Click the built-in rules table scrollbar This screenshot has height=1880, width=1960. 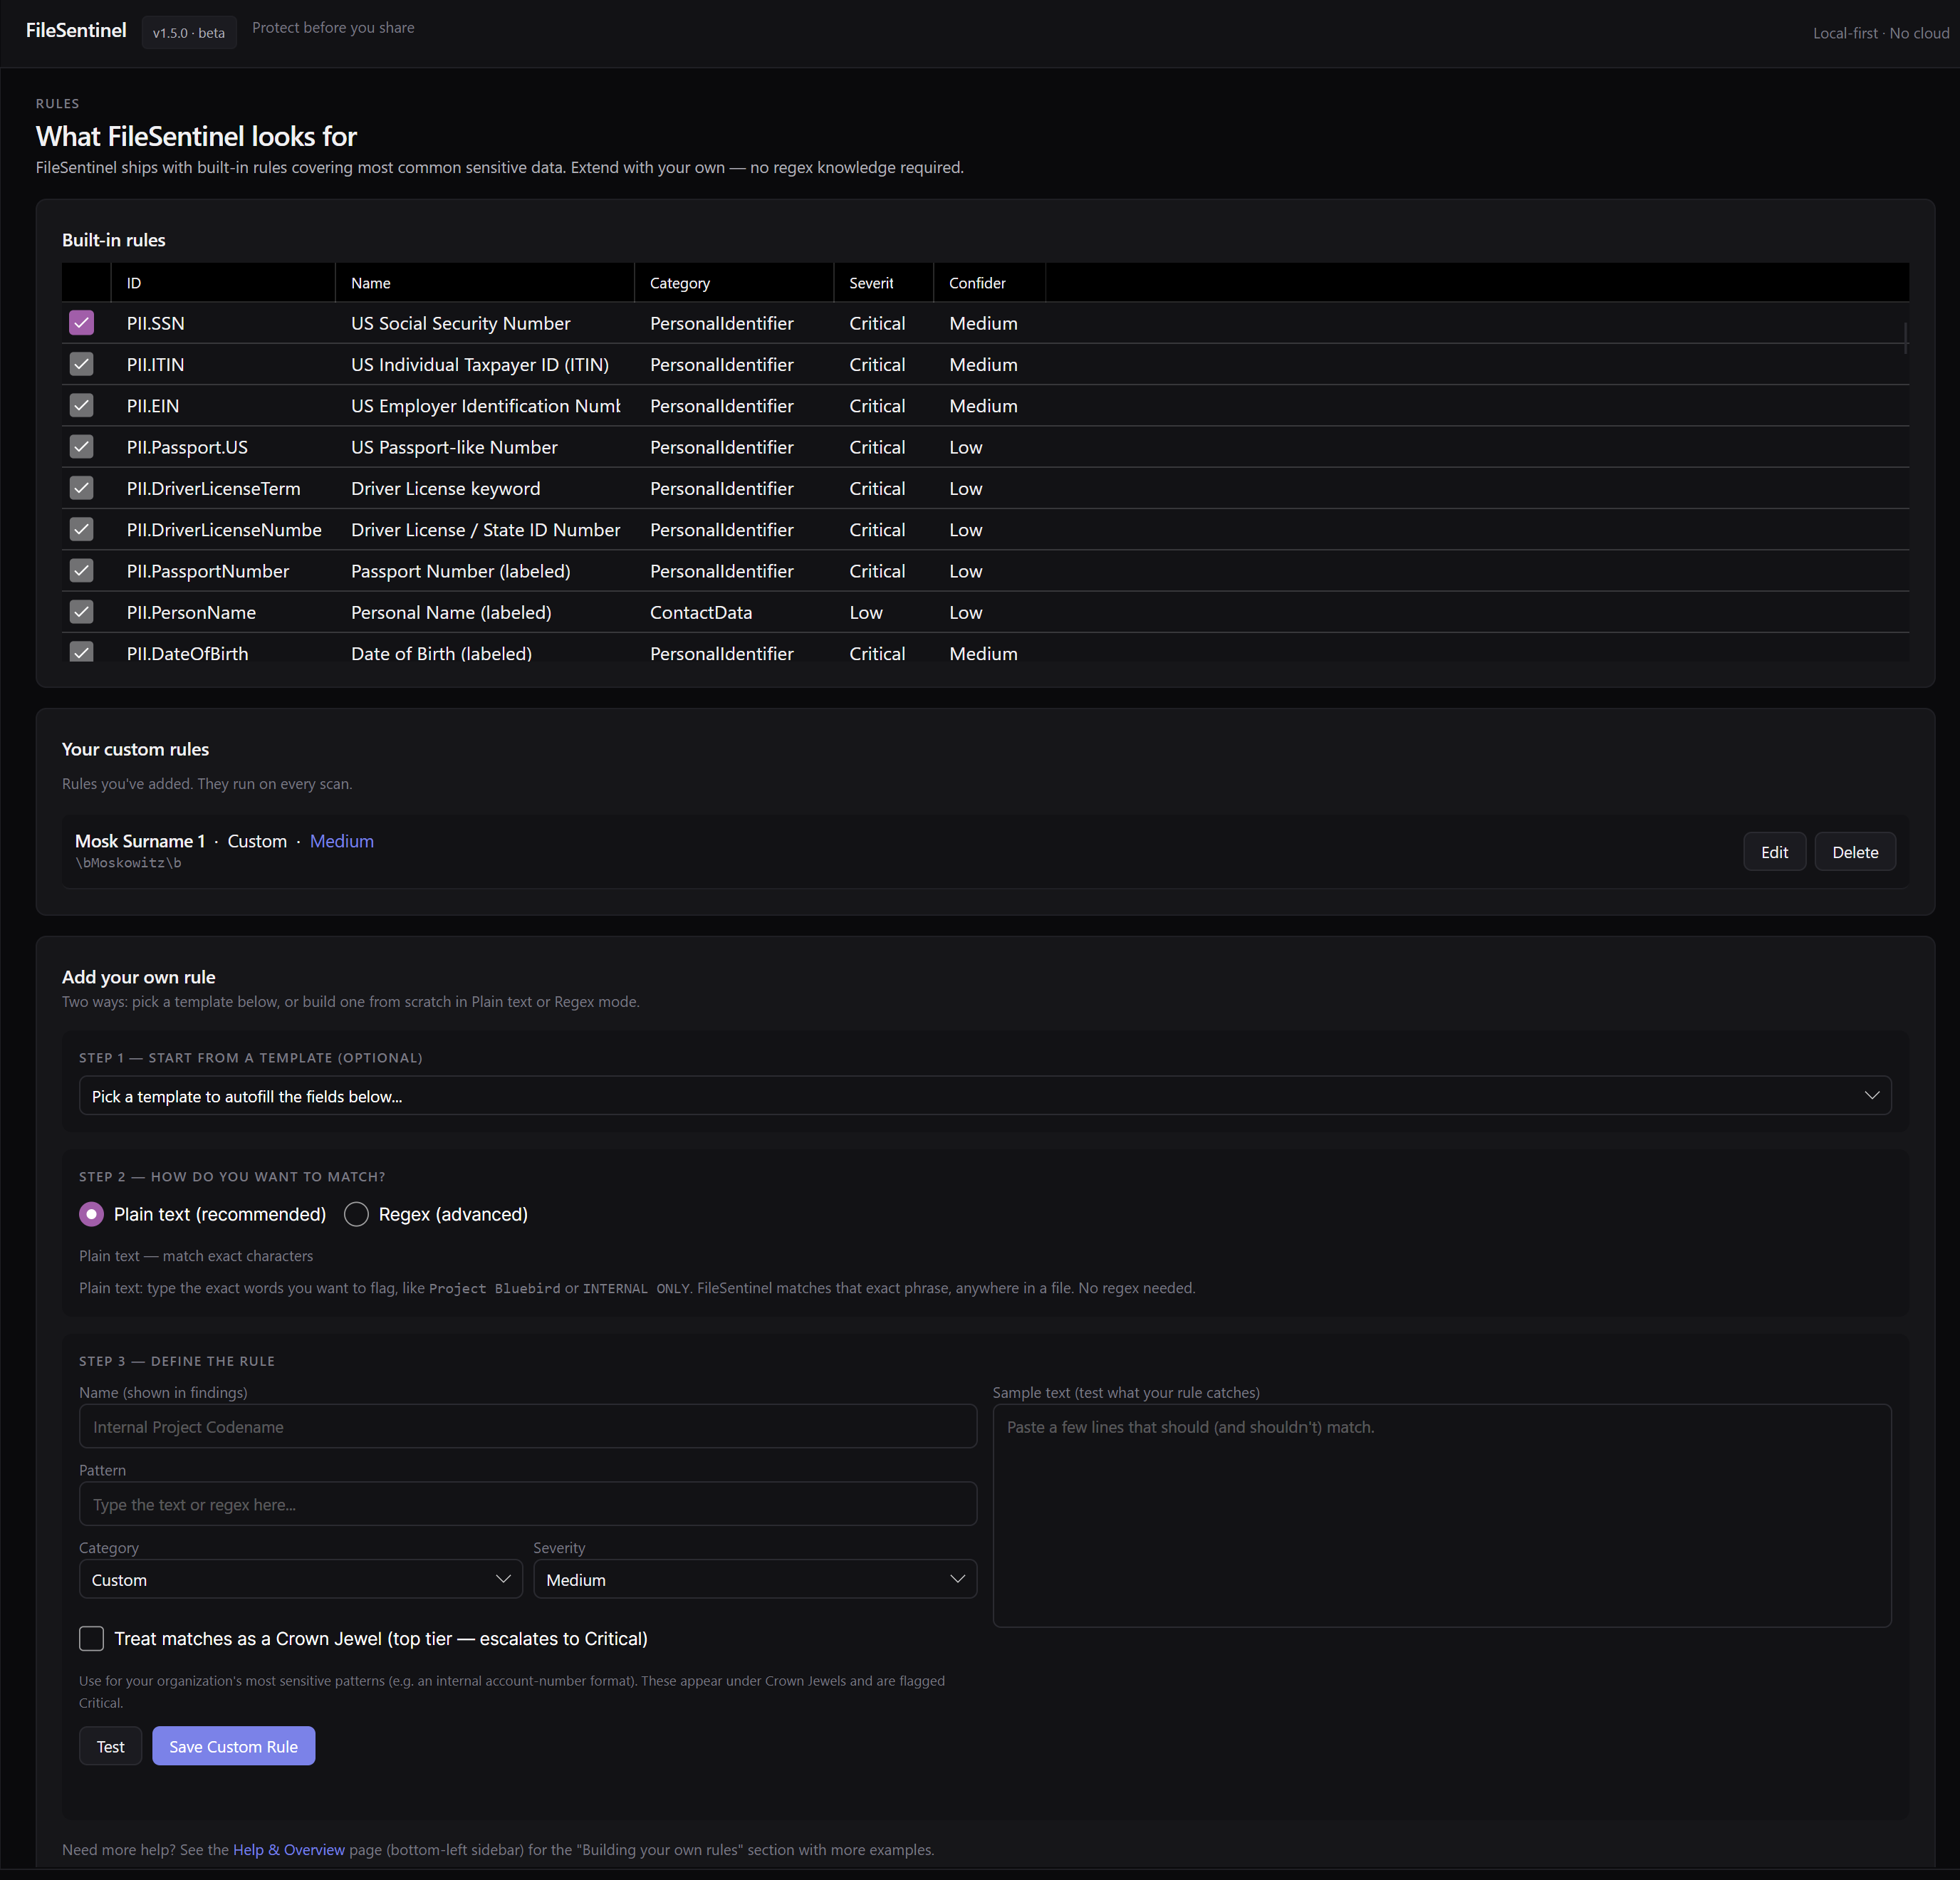point(1906,337)
